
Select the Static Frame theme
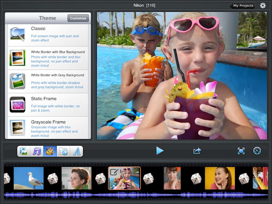click(x=48, y=105)
